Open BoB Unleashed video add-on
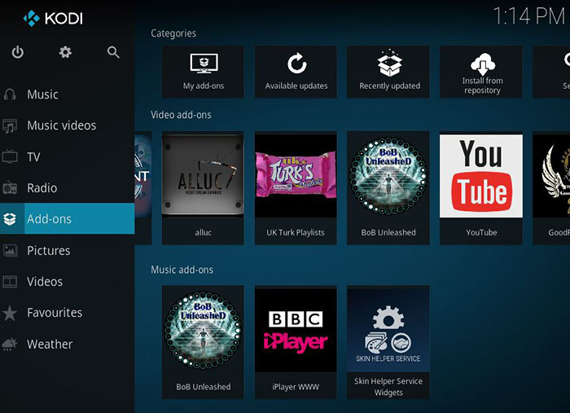The width and height of the screenshot is (570, 413). coord(388,188)
